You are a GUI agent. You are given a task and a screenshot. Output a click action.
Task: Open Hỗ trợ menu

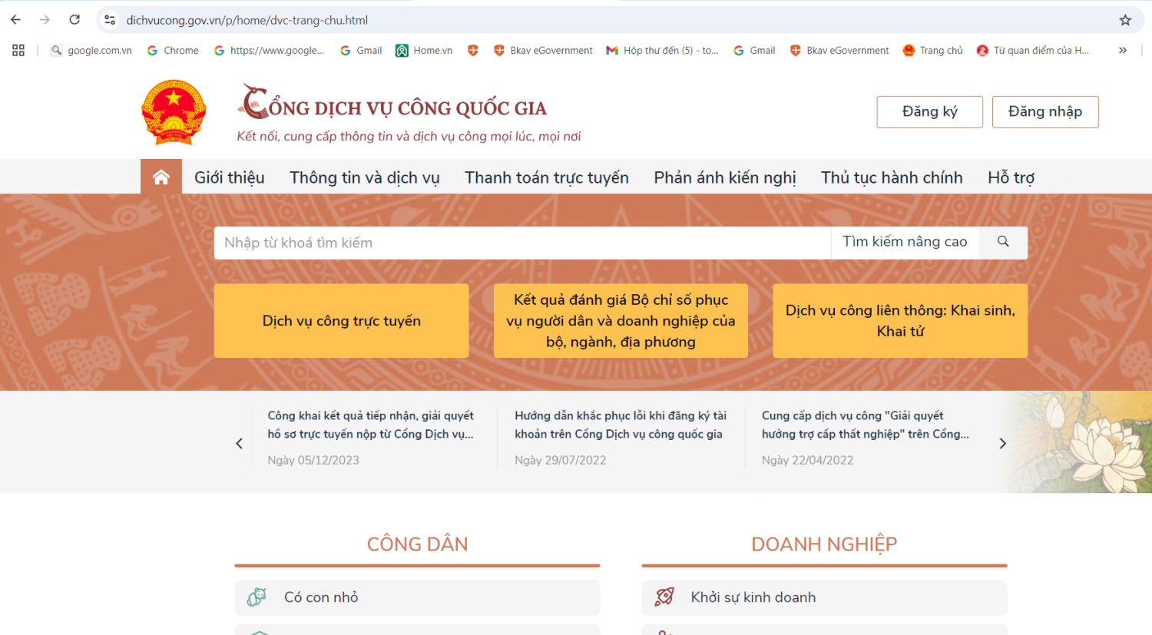[1011, 177]
